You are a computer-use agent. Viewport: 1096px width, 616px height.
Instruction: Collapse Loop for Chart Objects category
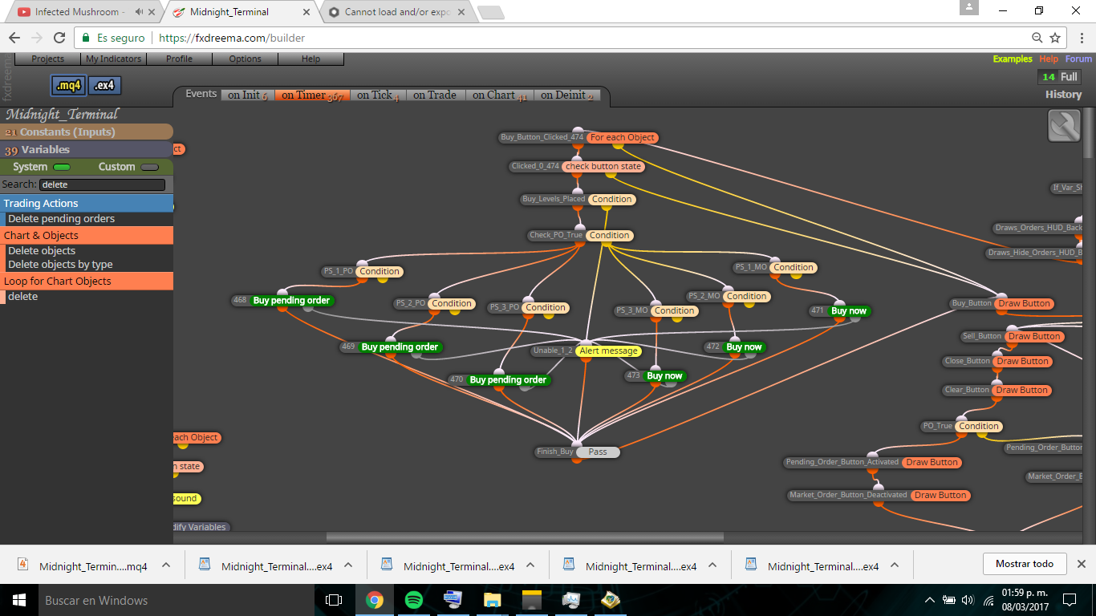tap(87, 281)
